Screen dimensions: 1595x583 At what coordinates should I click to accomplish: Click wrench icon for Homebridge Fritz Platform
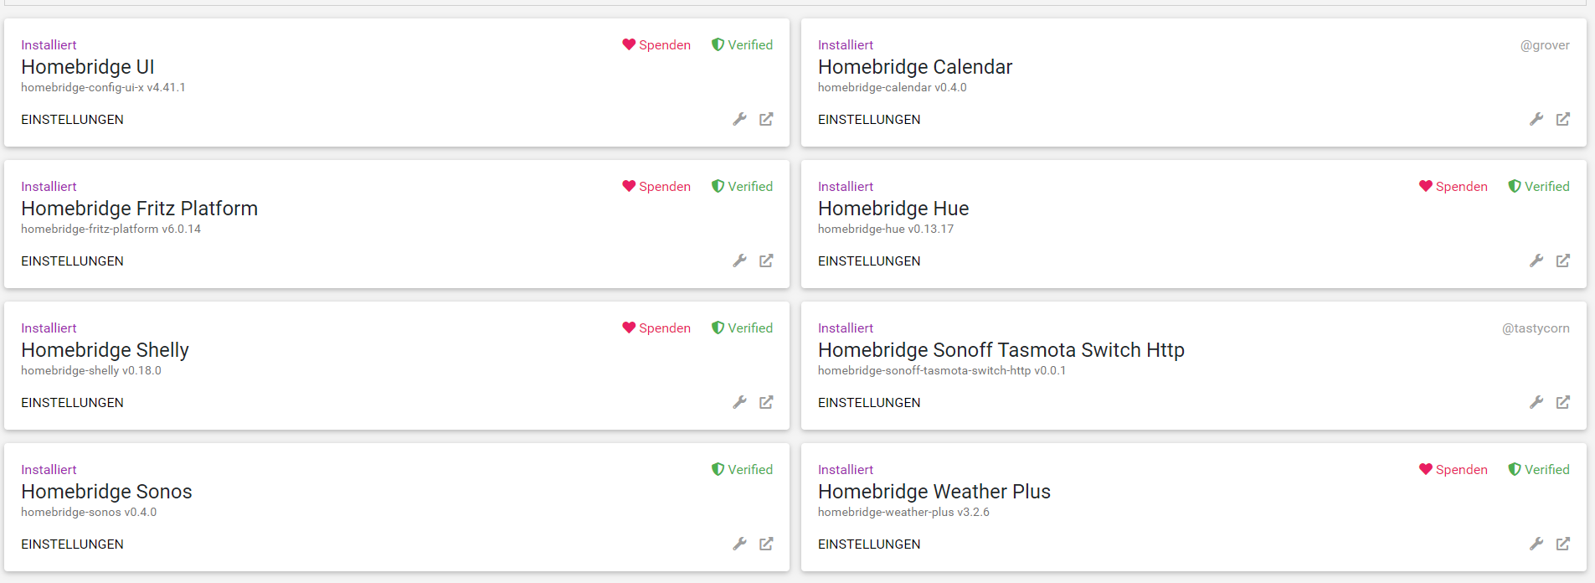click(x=739, y=261)
